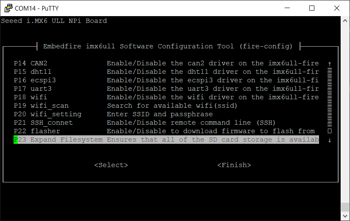The width and height of the screenshot is (350, 221).
Task: Click the menu list down arrow indicator
Action: (x=330, y=140)
